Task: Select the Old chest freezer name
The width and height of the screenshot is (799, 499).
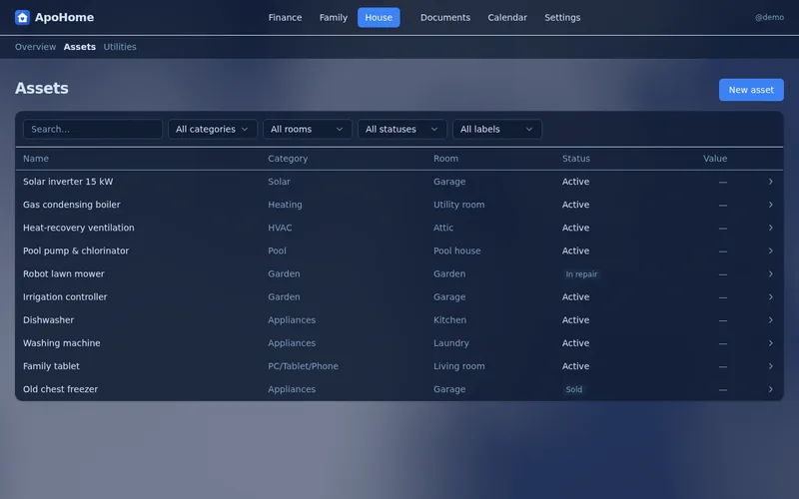Action: (60, 389)
